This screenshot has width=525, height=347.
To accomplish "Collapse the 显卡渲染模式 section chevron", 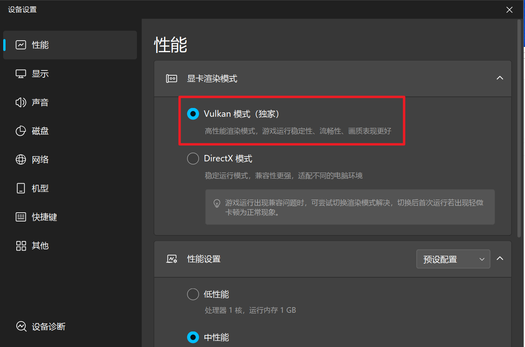I will point(500,78).
